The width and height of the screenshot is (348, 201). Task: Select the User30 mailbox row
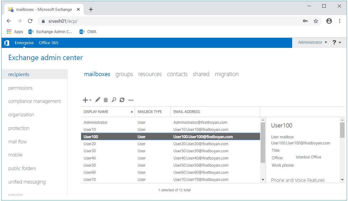pos(170,151)
